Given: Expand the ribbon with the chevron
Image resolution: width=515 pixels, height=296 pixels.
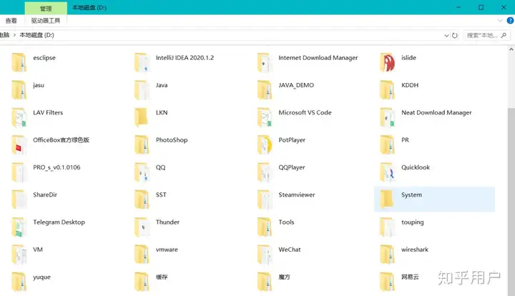Looking at the screenshot, I should coord(500,20).
